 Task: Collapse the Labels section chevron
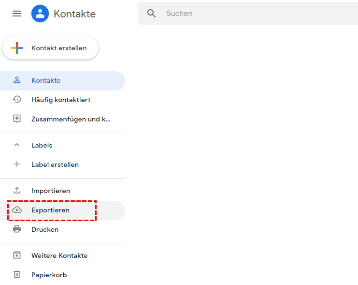tap(17, 145)
